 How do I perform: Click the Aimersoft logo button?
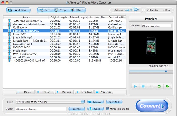click(x=126, y=10)
